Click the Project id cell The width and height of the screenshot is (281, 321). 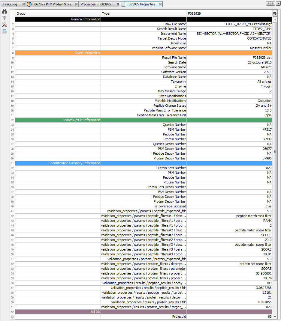click(x=144, y=317)
